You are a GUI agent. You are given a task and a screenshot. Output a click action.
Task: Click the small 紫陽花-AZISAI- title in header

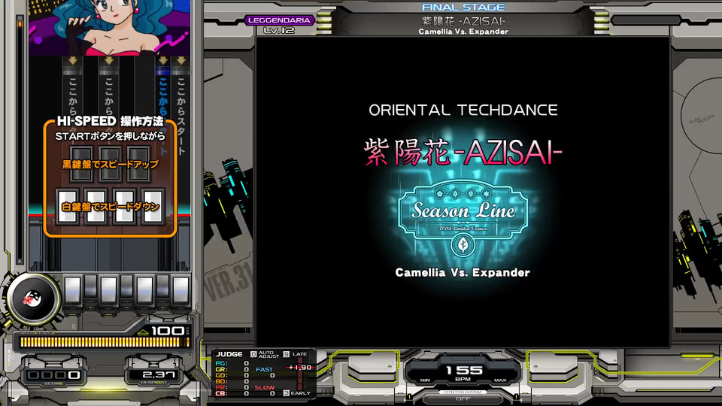[x=463, y=21]
